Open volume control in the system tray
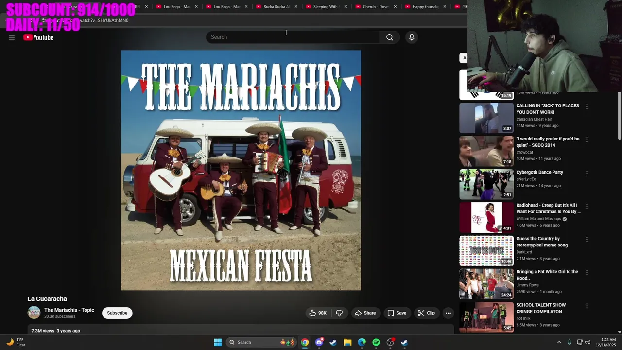The width and height of the screenshot is (622, 350). [587, 342]
